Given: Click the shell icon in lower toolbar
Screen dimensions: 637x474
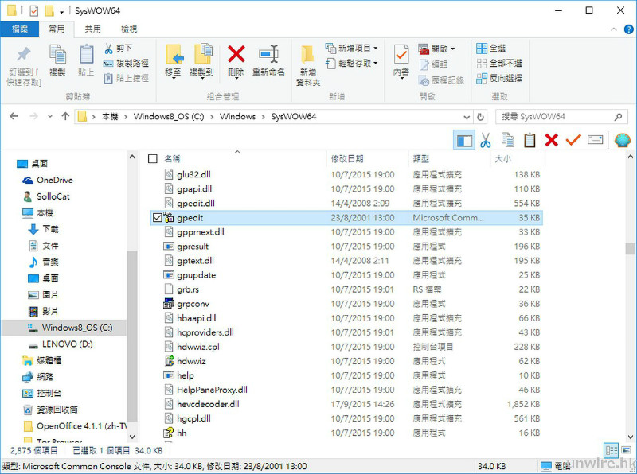Looking at the screenshot, I should point(623,141).
